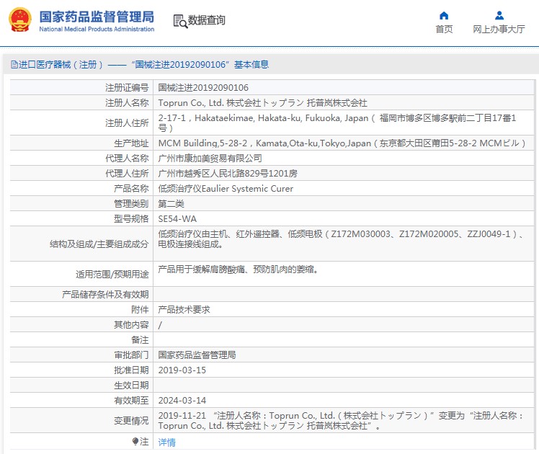Click model value SE54-WA
The width and height of the screenshot is (539, 454).
pos(177,219)
